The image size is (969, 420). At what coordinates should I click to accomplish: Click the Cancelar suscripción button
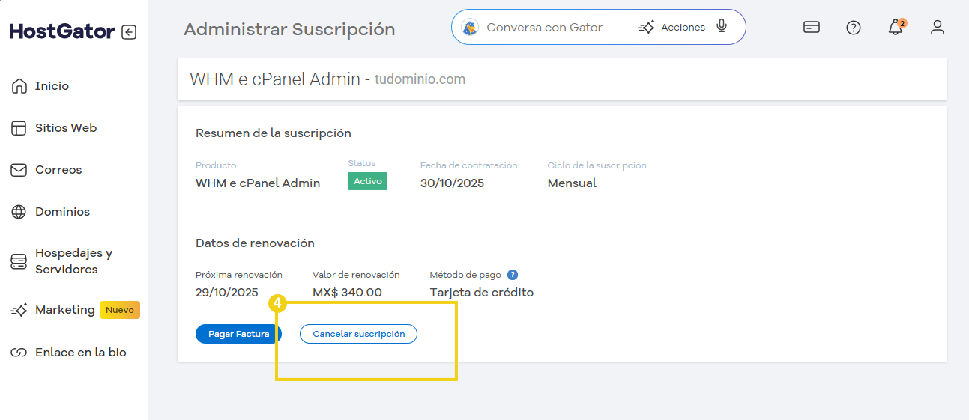coord(358,334)
